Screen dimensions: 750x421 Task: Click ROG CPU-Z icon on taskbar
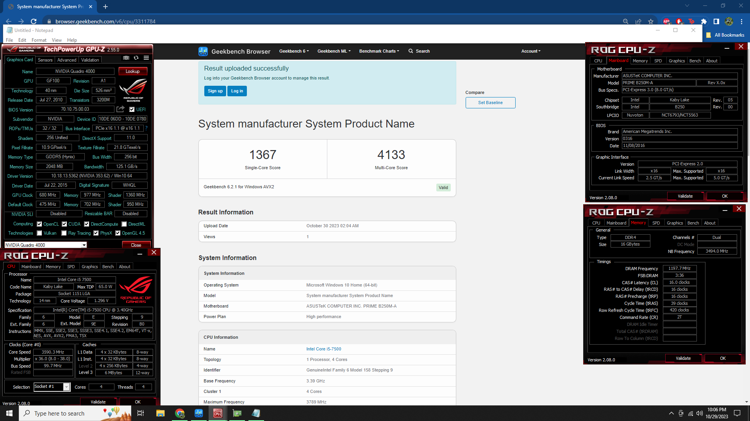click(x=218, y=413)
